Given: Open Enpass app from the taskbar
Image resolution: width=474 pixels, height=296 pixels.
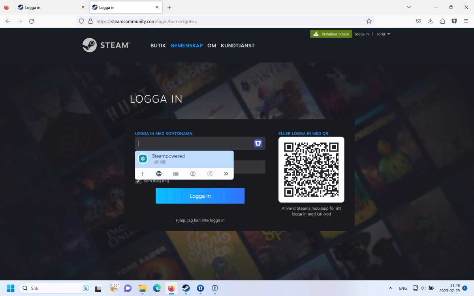Looking at the screenshot, I should (x=200, y=288).
